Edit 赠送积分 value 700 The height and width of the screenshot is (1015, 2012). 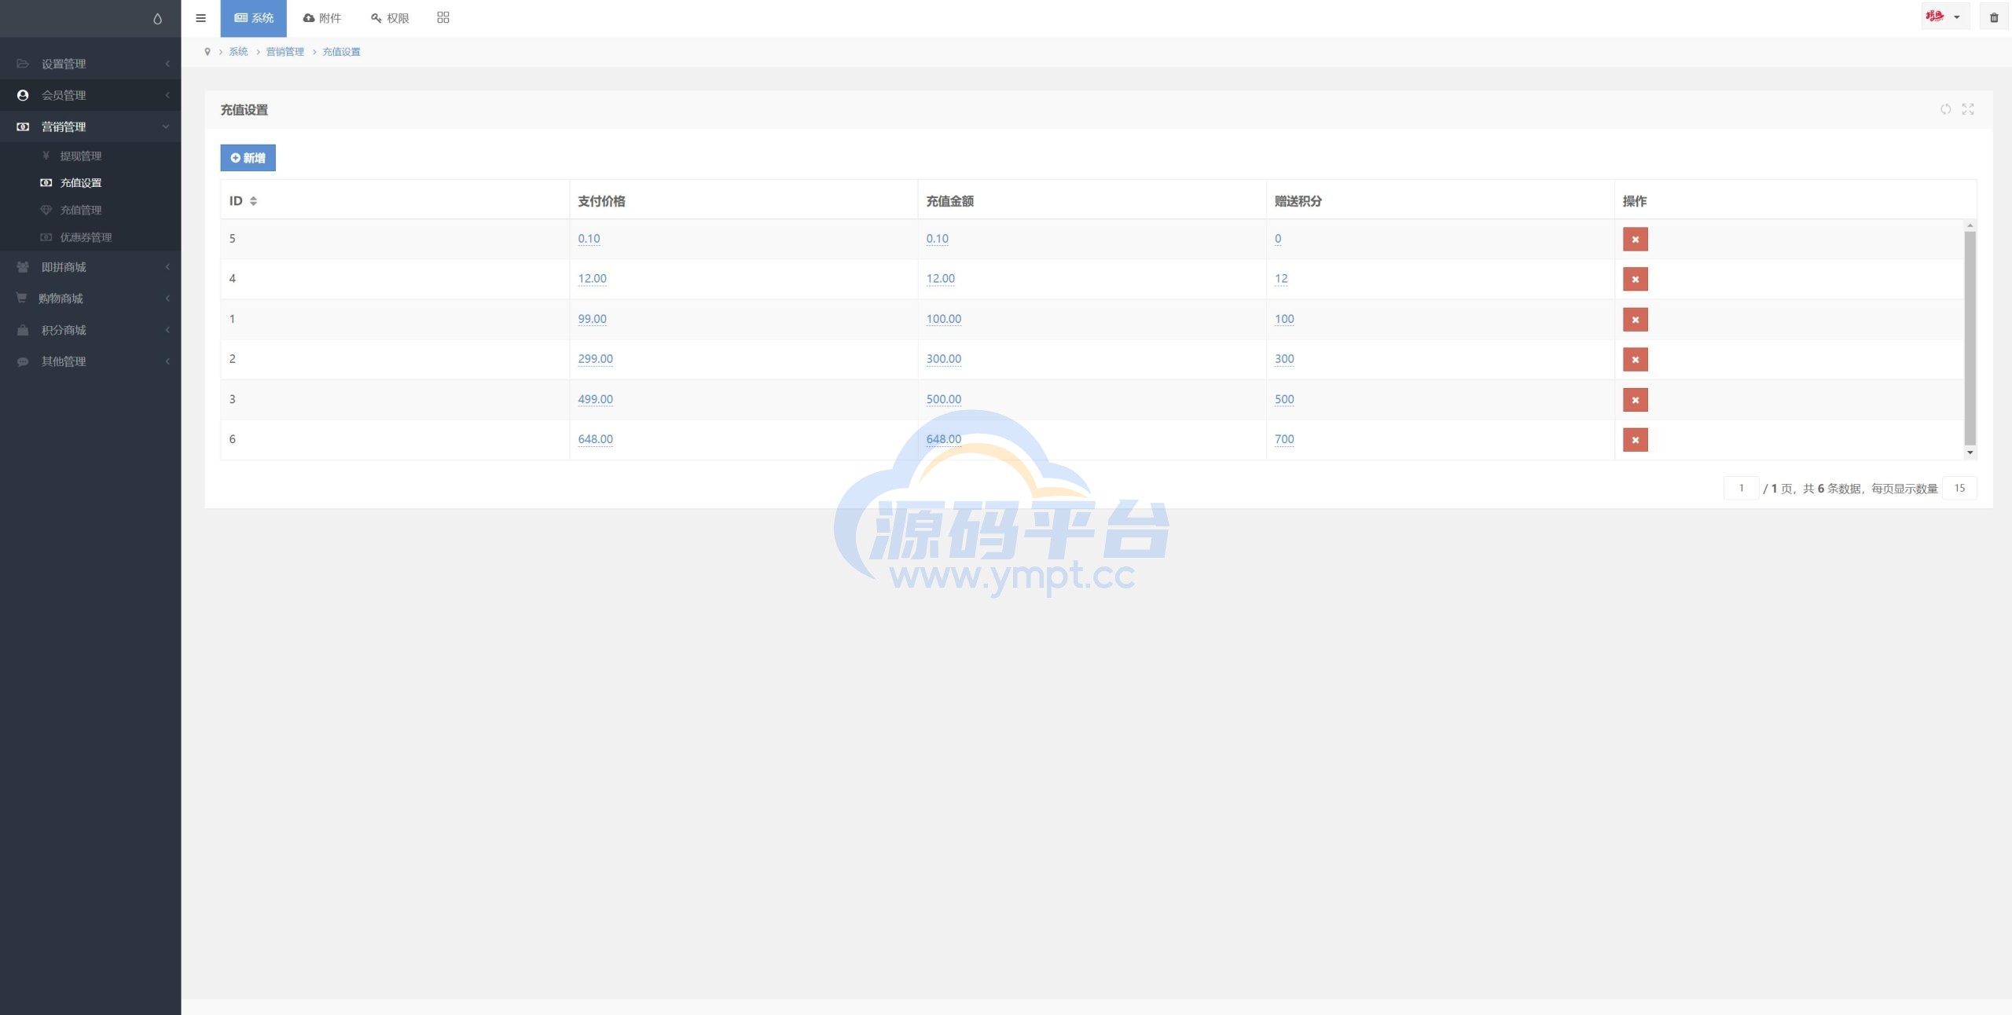(1284, 439)
